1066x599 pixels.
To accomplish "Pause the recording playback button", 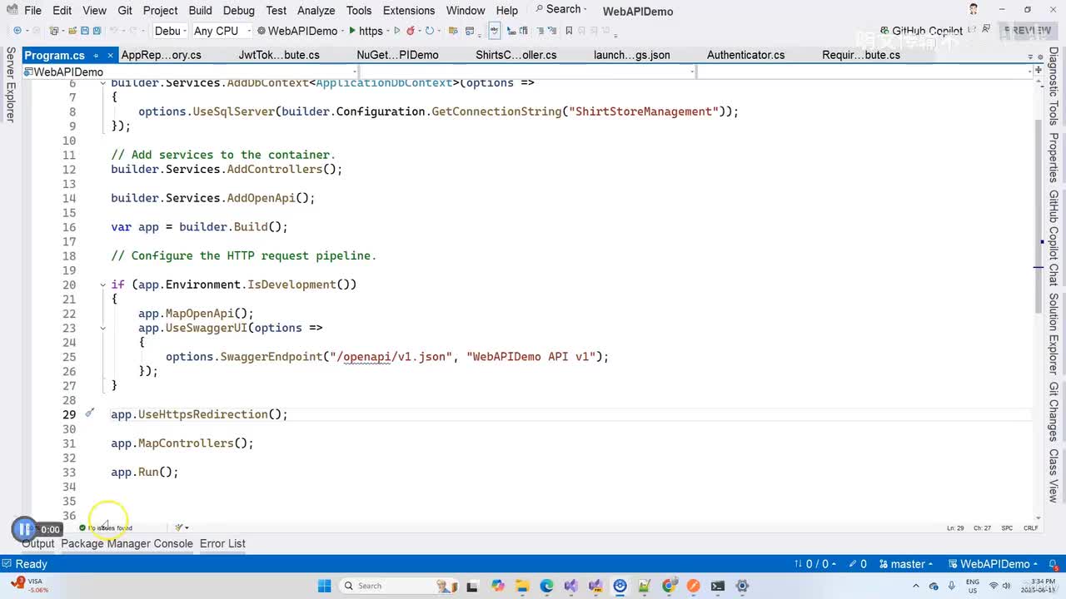I will (24, 528).
